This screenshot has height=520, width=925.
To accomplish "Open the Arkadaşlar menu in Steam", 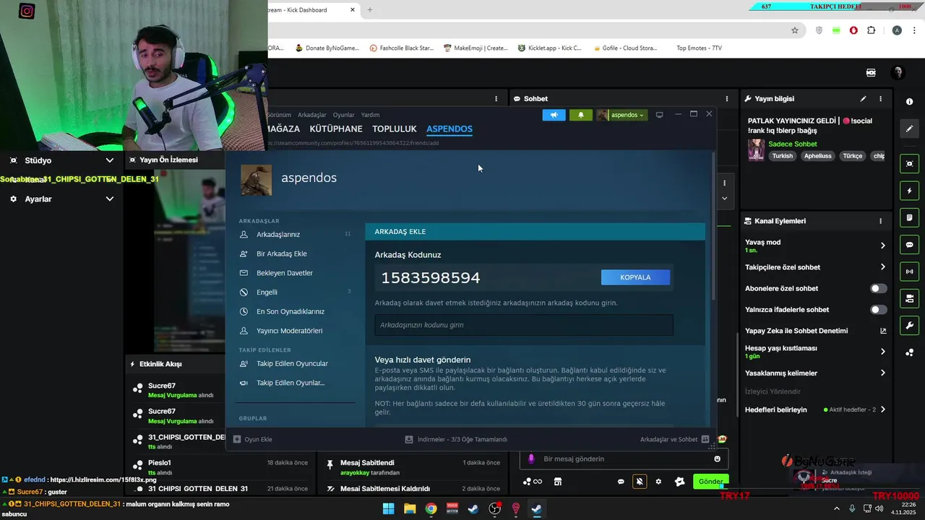I will [312, 115].
